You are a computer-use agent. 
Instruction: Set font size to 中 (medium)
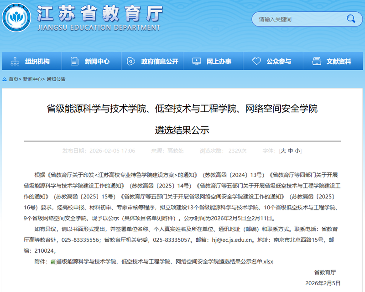click(x=291, y=151)
